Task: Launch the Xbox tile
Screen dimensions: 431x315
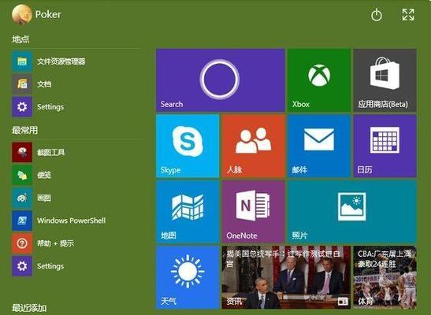Action: coord(319,80)
